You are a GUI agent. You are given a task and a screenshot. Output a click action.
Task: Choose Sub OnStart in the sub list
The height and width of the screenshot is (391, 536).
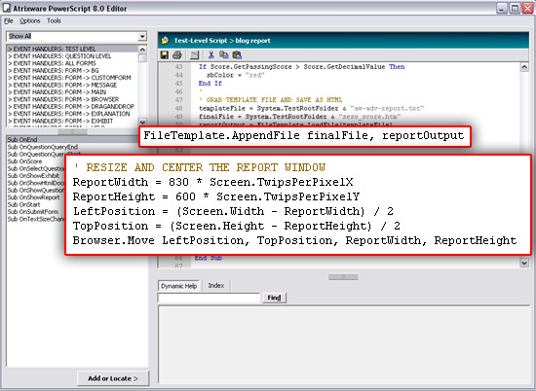pos(23,204)
